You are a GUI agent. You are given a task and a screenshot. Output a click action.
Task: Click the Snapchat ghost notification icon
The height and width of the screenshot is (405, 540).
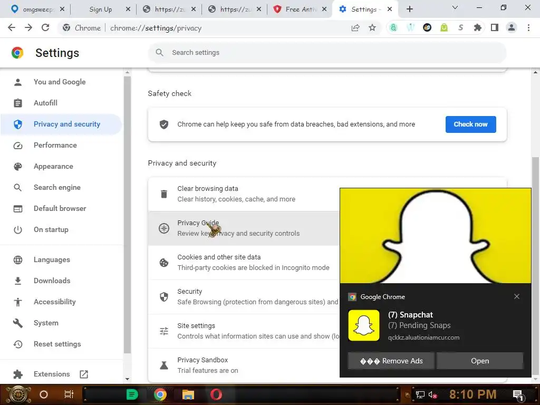click(x=364, y=325)
